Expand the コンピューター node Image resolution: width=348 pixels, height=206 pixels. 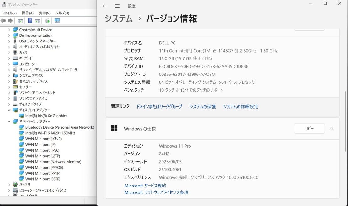pos(9,64)
